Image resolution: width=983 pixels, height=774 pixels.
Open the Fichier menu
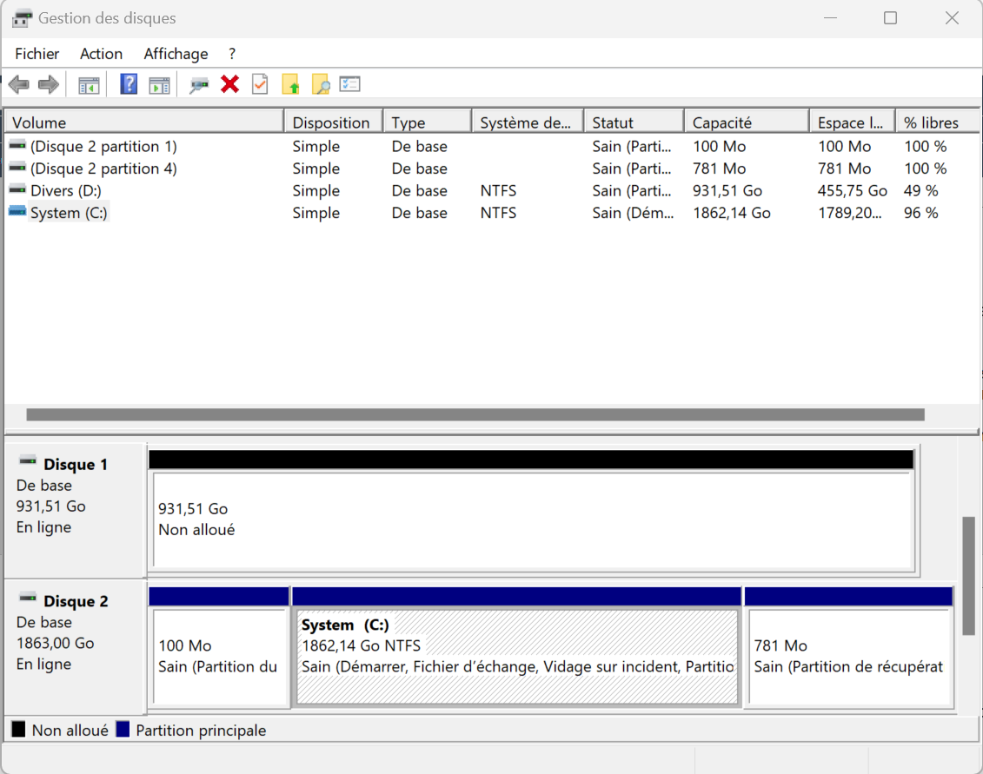[x=37, y=54]
